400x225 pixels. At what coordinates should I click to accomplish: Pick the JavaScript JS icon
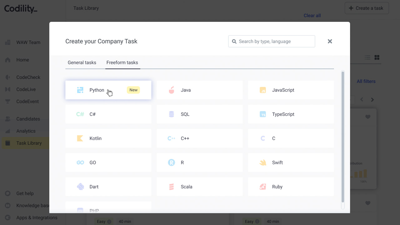click(x=263, y=90)
